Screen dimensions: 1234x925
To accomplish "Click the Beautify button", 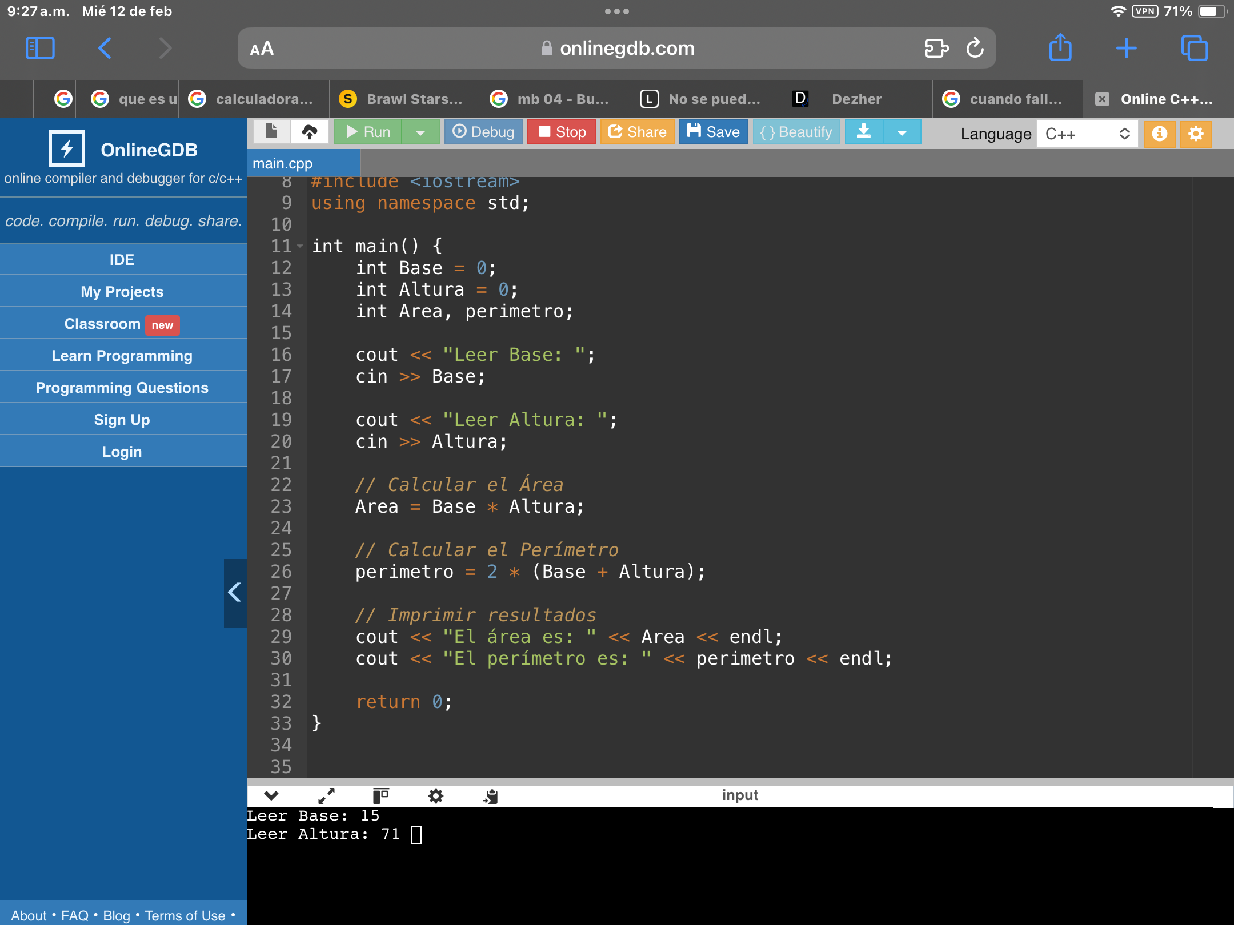I will [796, 132].
